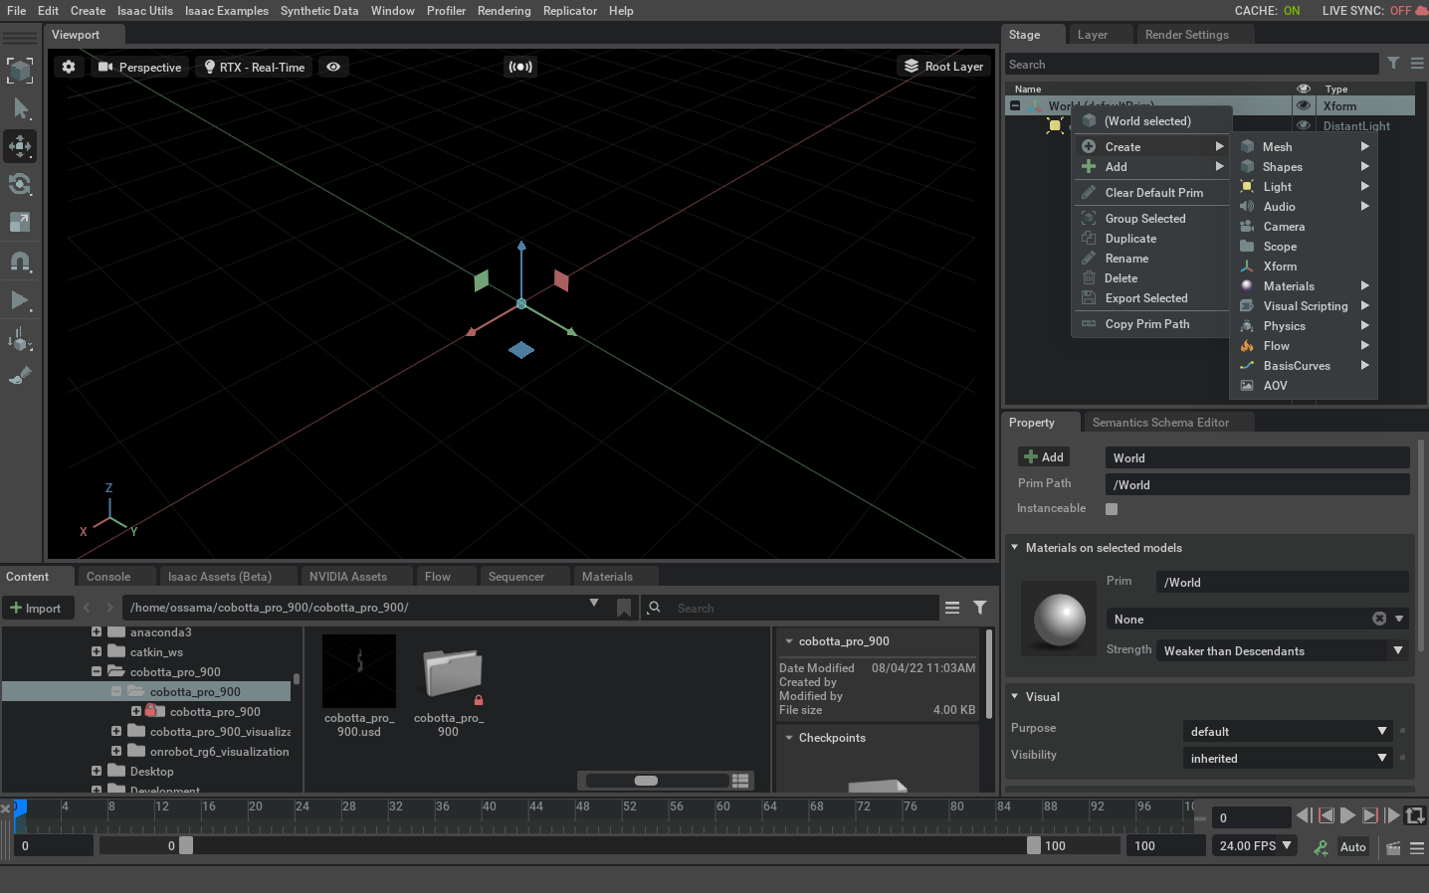Click the viewport streaming broadcast icon
This screenshot has height=893, width=1429.
point(520,67)
